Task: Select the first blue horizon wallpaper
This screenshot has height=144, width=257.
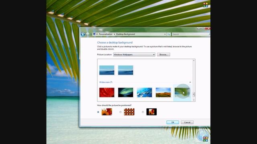Action: pyautogui.click(x=107, y=70)
